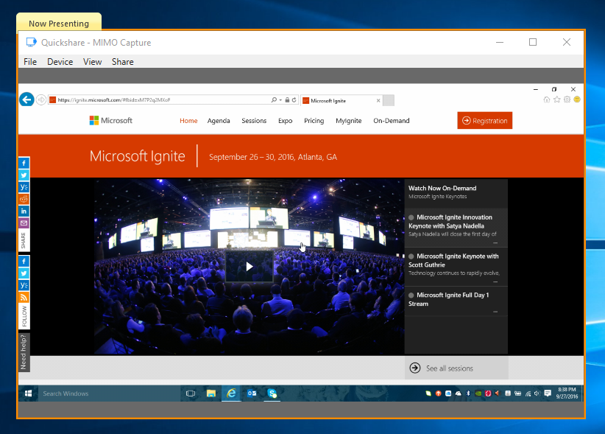
Task: Click the browser Home icon
Action: coord(547,99)
